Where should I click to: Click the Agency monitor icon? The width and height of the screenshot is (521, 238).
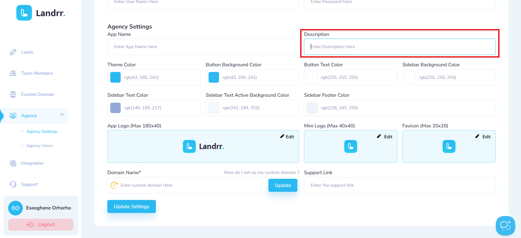click(x=13, y=116)
